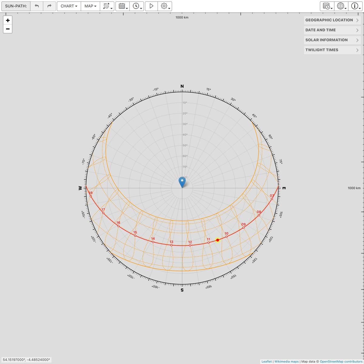The height and width of the screenshot is (364, 364).
Task: Open the clock time picker
Action: pos(137,6)
